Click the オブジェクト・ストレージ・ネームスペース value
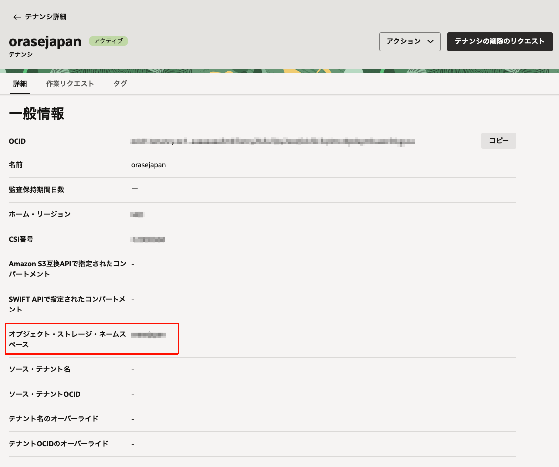 pos(148,335)
